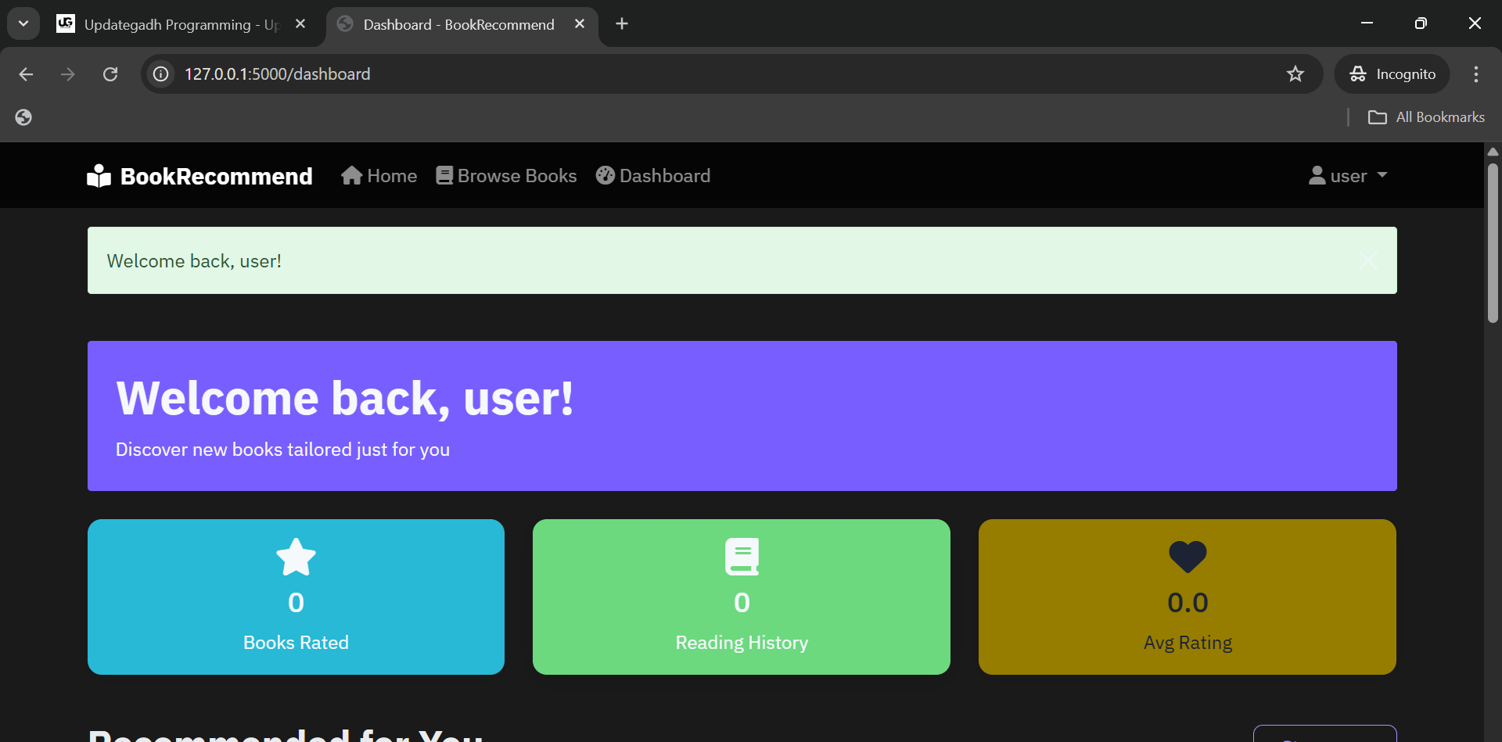Open the All Bookmarks folder
The image size is (1502, 742).
point(1426,117)
